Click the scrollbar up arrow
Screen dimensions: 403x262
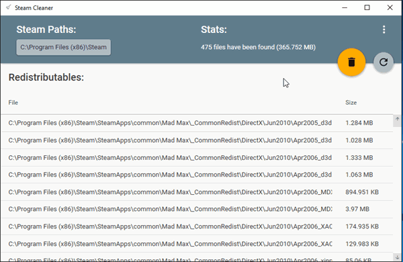point(397,119)
